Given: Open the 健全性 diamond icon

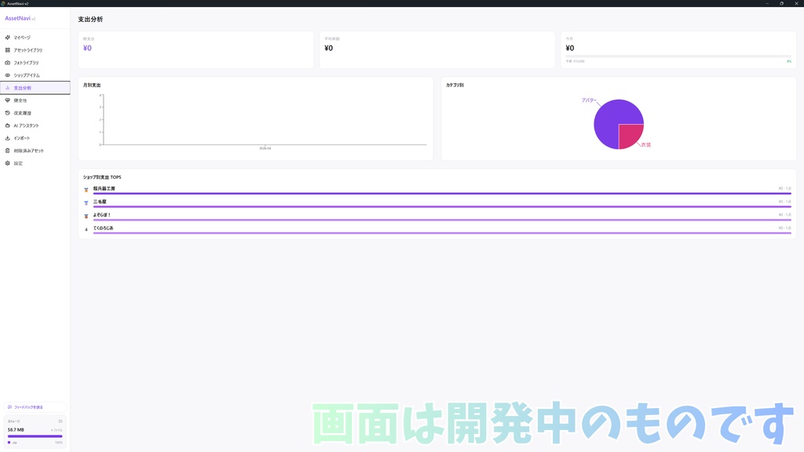Looking at the screenshot, I should tap(7, 100).
